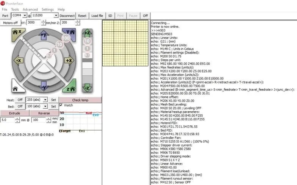Click the Reverse button
The image size is (297, 185).
44,113
